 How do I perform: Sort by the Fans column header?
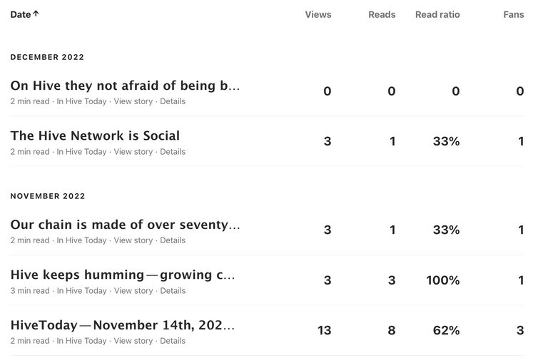(x=514, y=14)
